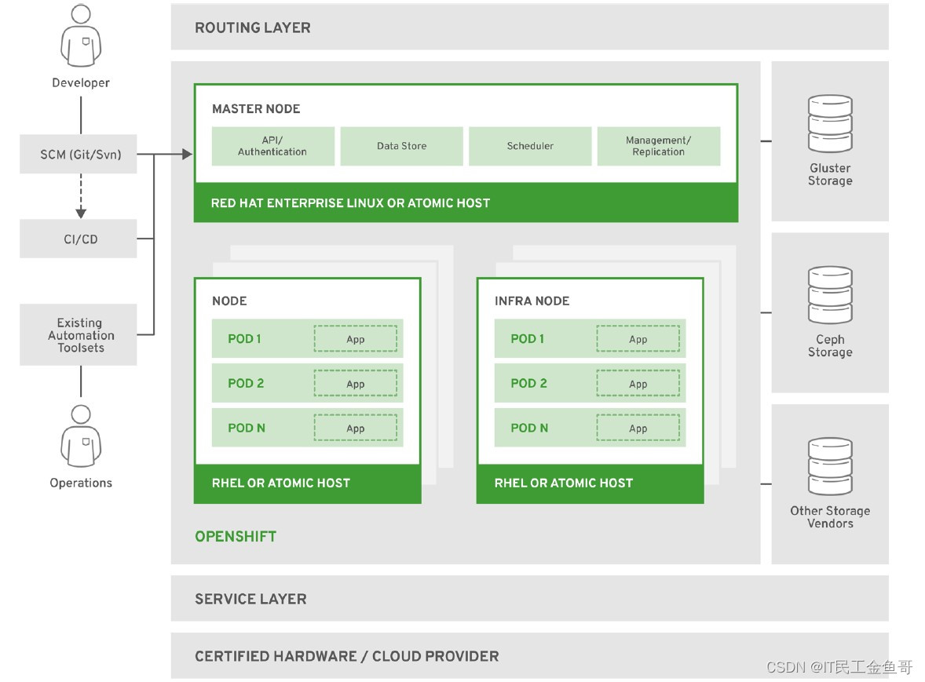Click the Operations person icon
This screenshot has height=682, width=925.
click(x=81, y=436)
